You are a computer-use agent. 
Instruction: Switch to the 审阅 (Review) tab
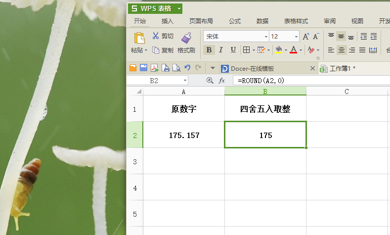point(330,21)
